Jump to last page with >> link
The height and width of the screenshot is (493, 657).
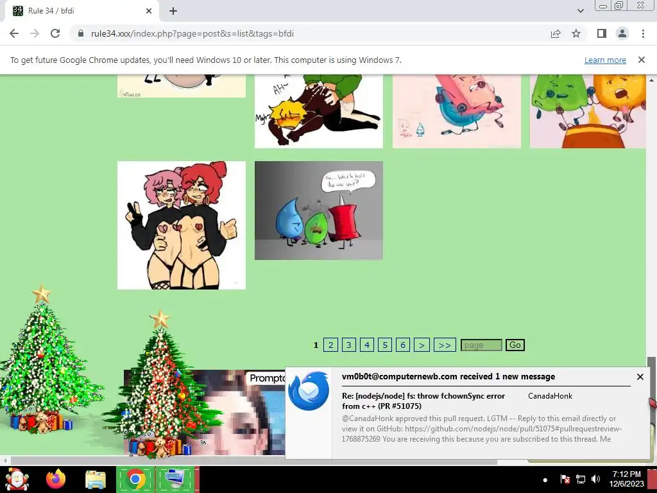tap(445, 345)
